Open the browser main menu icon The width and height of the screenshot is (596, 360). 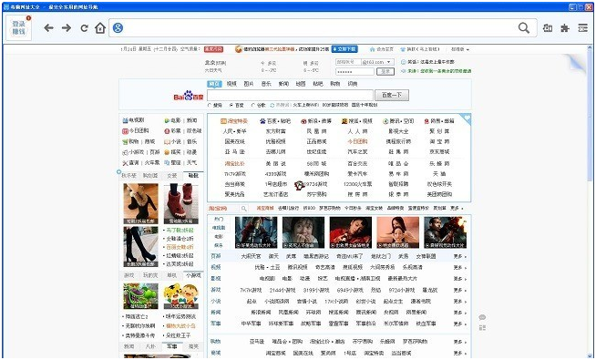click(583, 27)
